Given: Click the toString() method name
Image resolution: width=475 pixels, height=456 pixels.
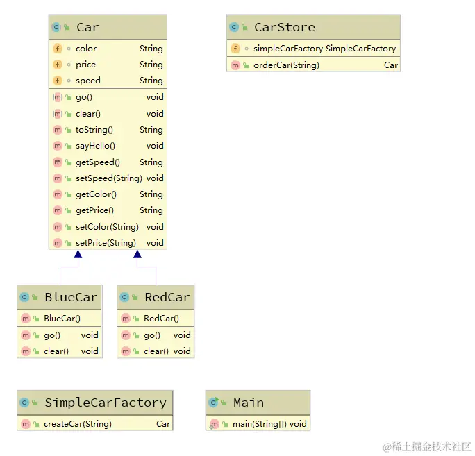Looking at the screenshot, I should [x=94, y=130].
